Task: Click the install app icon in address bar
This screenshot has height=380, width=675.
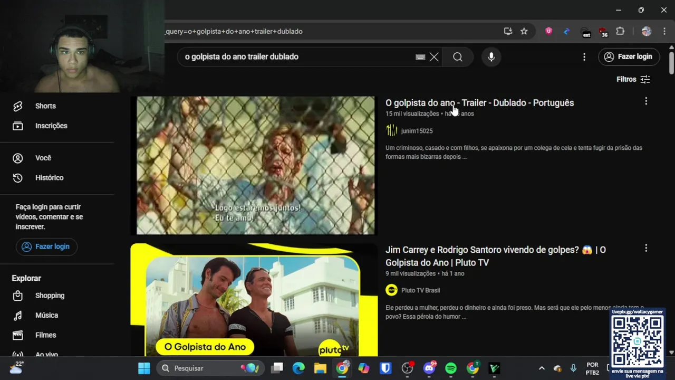Action: point(508,31)
